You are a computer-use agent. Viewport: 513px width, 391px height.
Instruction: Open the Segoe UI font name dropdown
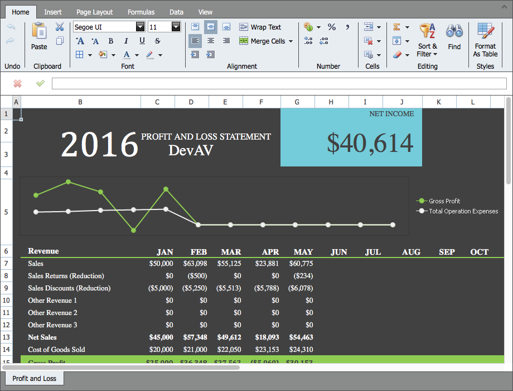pyautogui.click(x=140, y=27)
